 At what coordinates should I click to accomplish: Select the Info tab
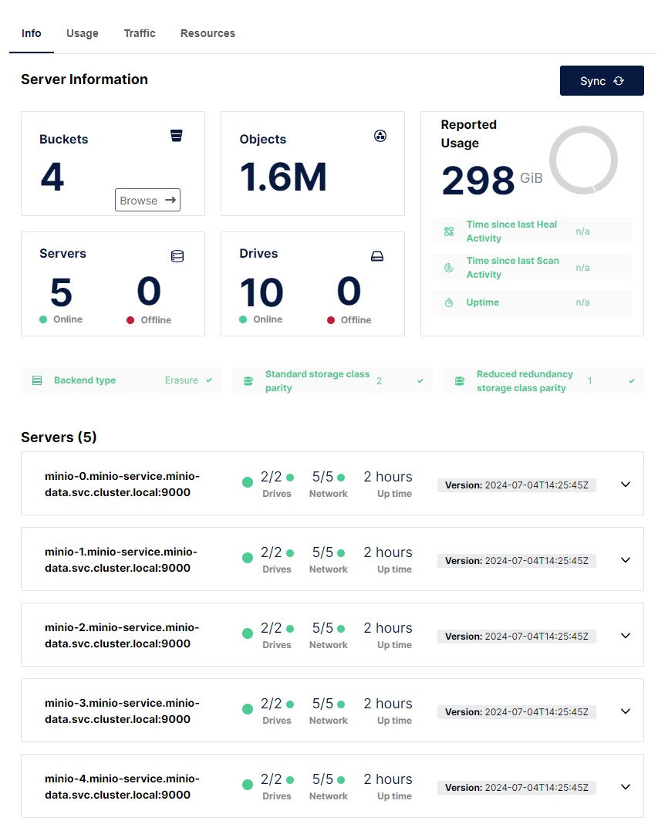tap(32, 33)
